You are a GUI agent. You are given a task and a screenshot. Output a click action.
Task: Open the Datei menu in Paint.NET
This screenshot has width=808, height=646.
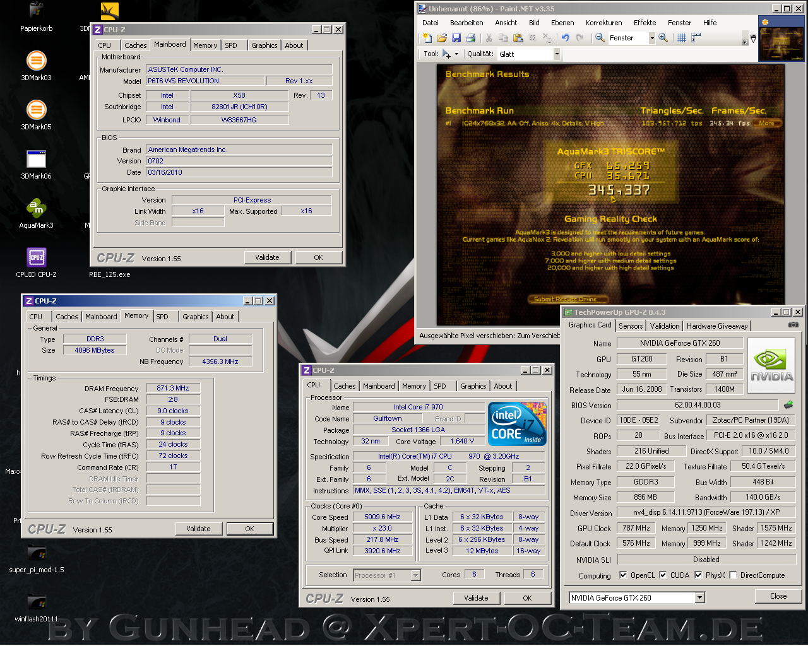(x=431, y=23)
